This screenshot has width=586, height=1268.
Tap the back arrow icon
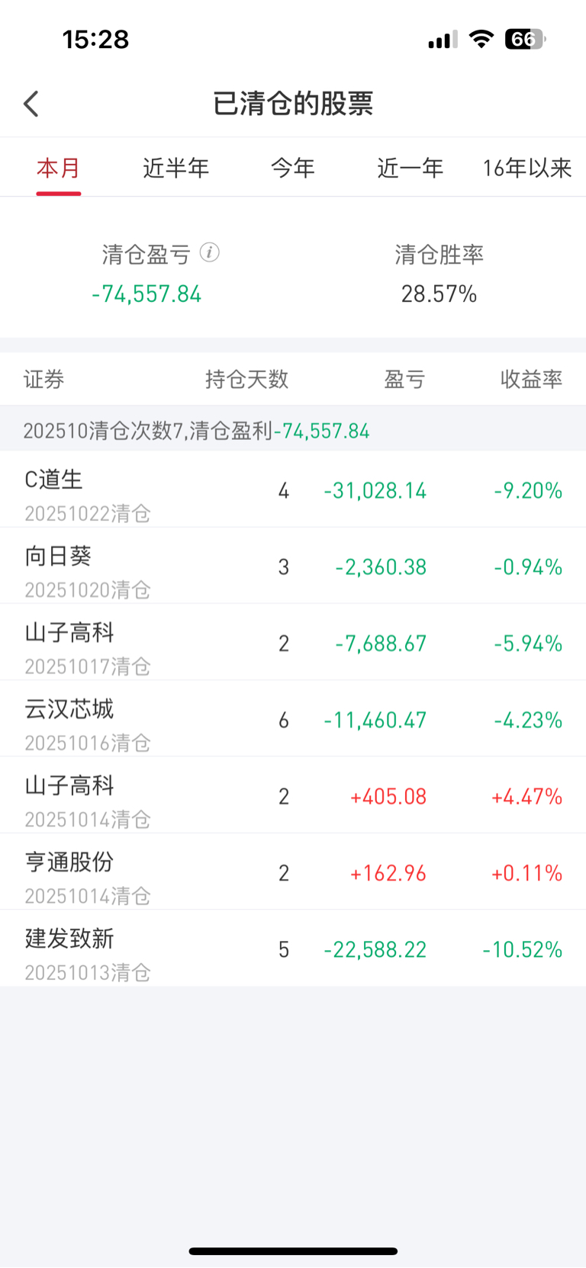coord(31,104)
